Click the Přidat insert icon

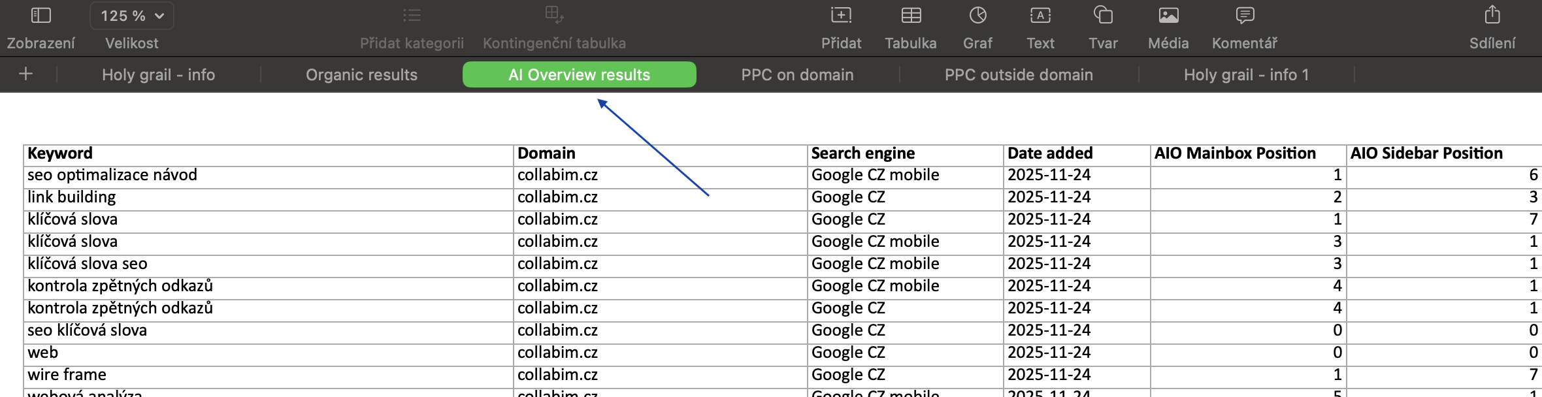(841, 16)
